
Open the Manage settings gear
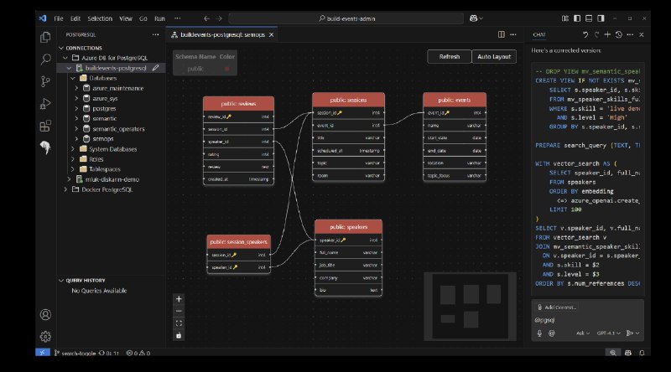[x=45, y=337]
